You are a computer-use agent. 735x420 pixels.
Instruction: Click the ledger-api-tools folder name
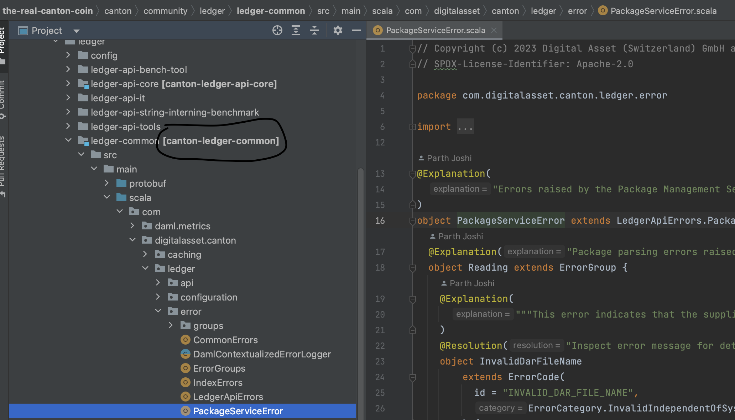tap(126, 127)
